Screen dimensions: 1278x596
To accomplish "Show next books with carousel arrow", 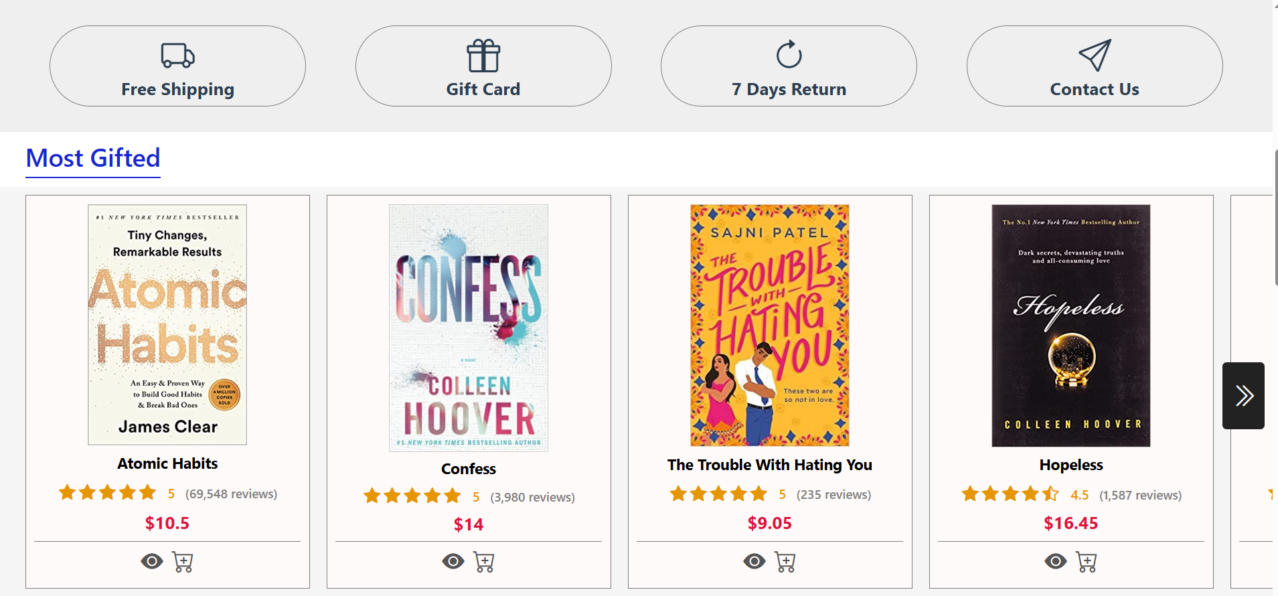I will [1243, 396].
